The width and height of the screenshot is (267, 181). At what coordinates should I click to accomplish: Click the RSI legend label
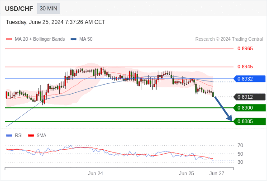coord(19,136)
